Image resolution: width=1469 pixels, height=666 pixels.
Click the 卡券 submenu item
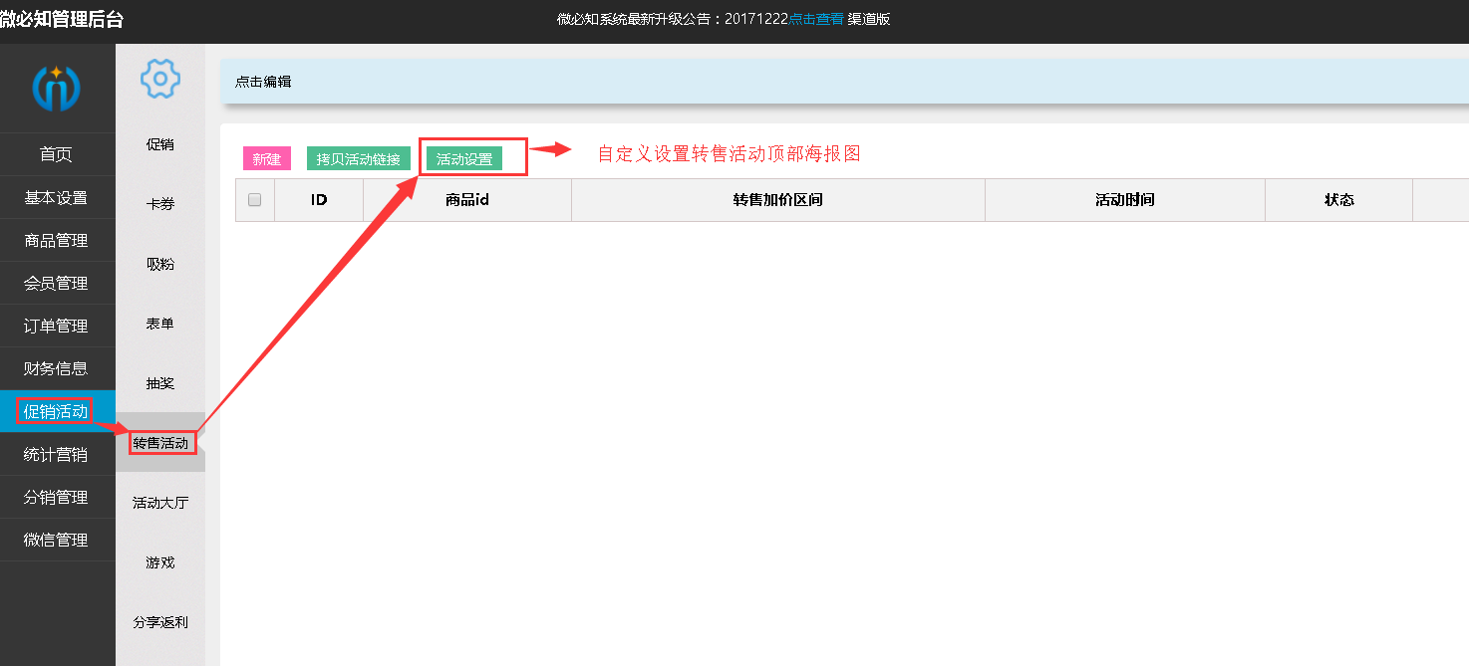(160, 204)
